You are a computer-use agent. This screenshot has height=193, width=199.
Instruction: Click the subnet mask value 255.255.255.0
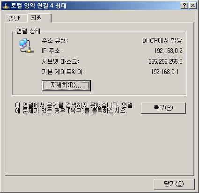pyautogui.click(x=165, y=61)
